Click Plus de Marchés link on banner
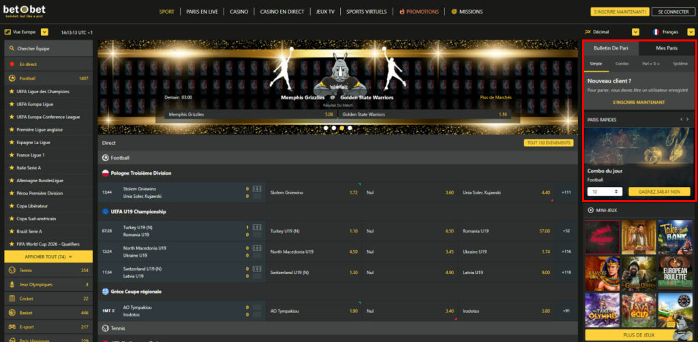This screenshot has height=342, width=698. tap(496, 97)
